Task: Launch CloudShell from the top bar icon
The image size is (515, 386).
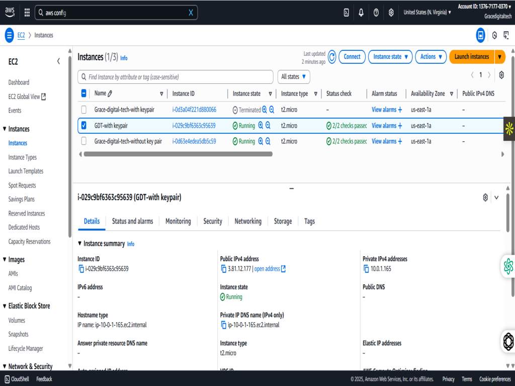Action: click(346, 13)
